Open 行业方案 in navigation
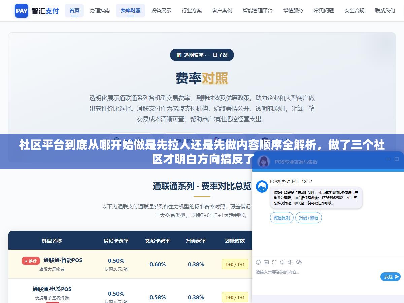 [192, 10]
